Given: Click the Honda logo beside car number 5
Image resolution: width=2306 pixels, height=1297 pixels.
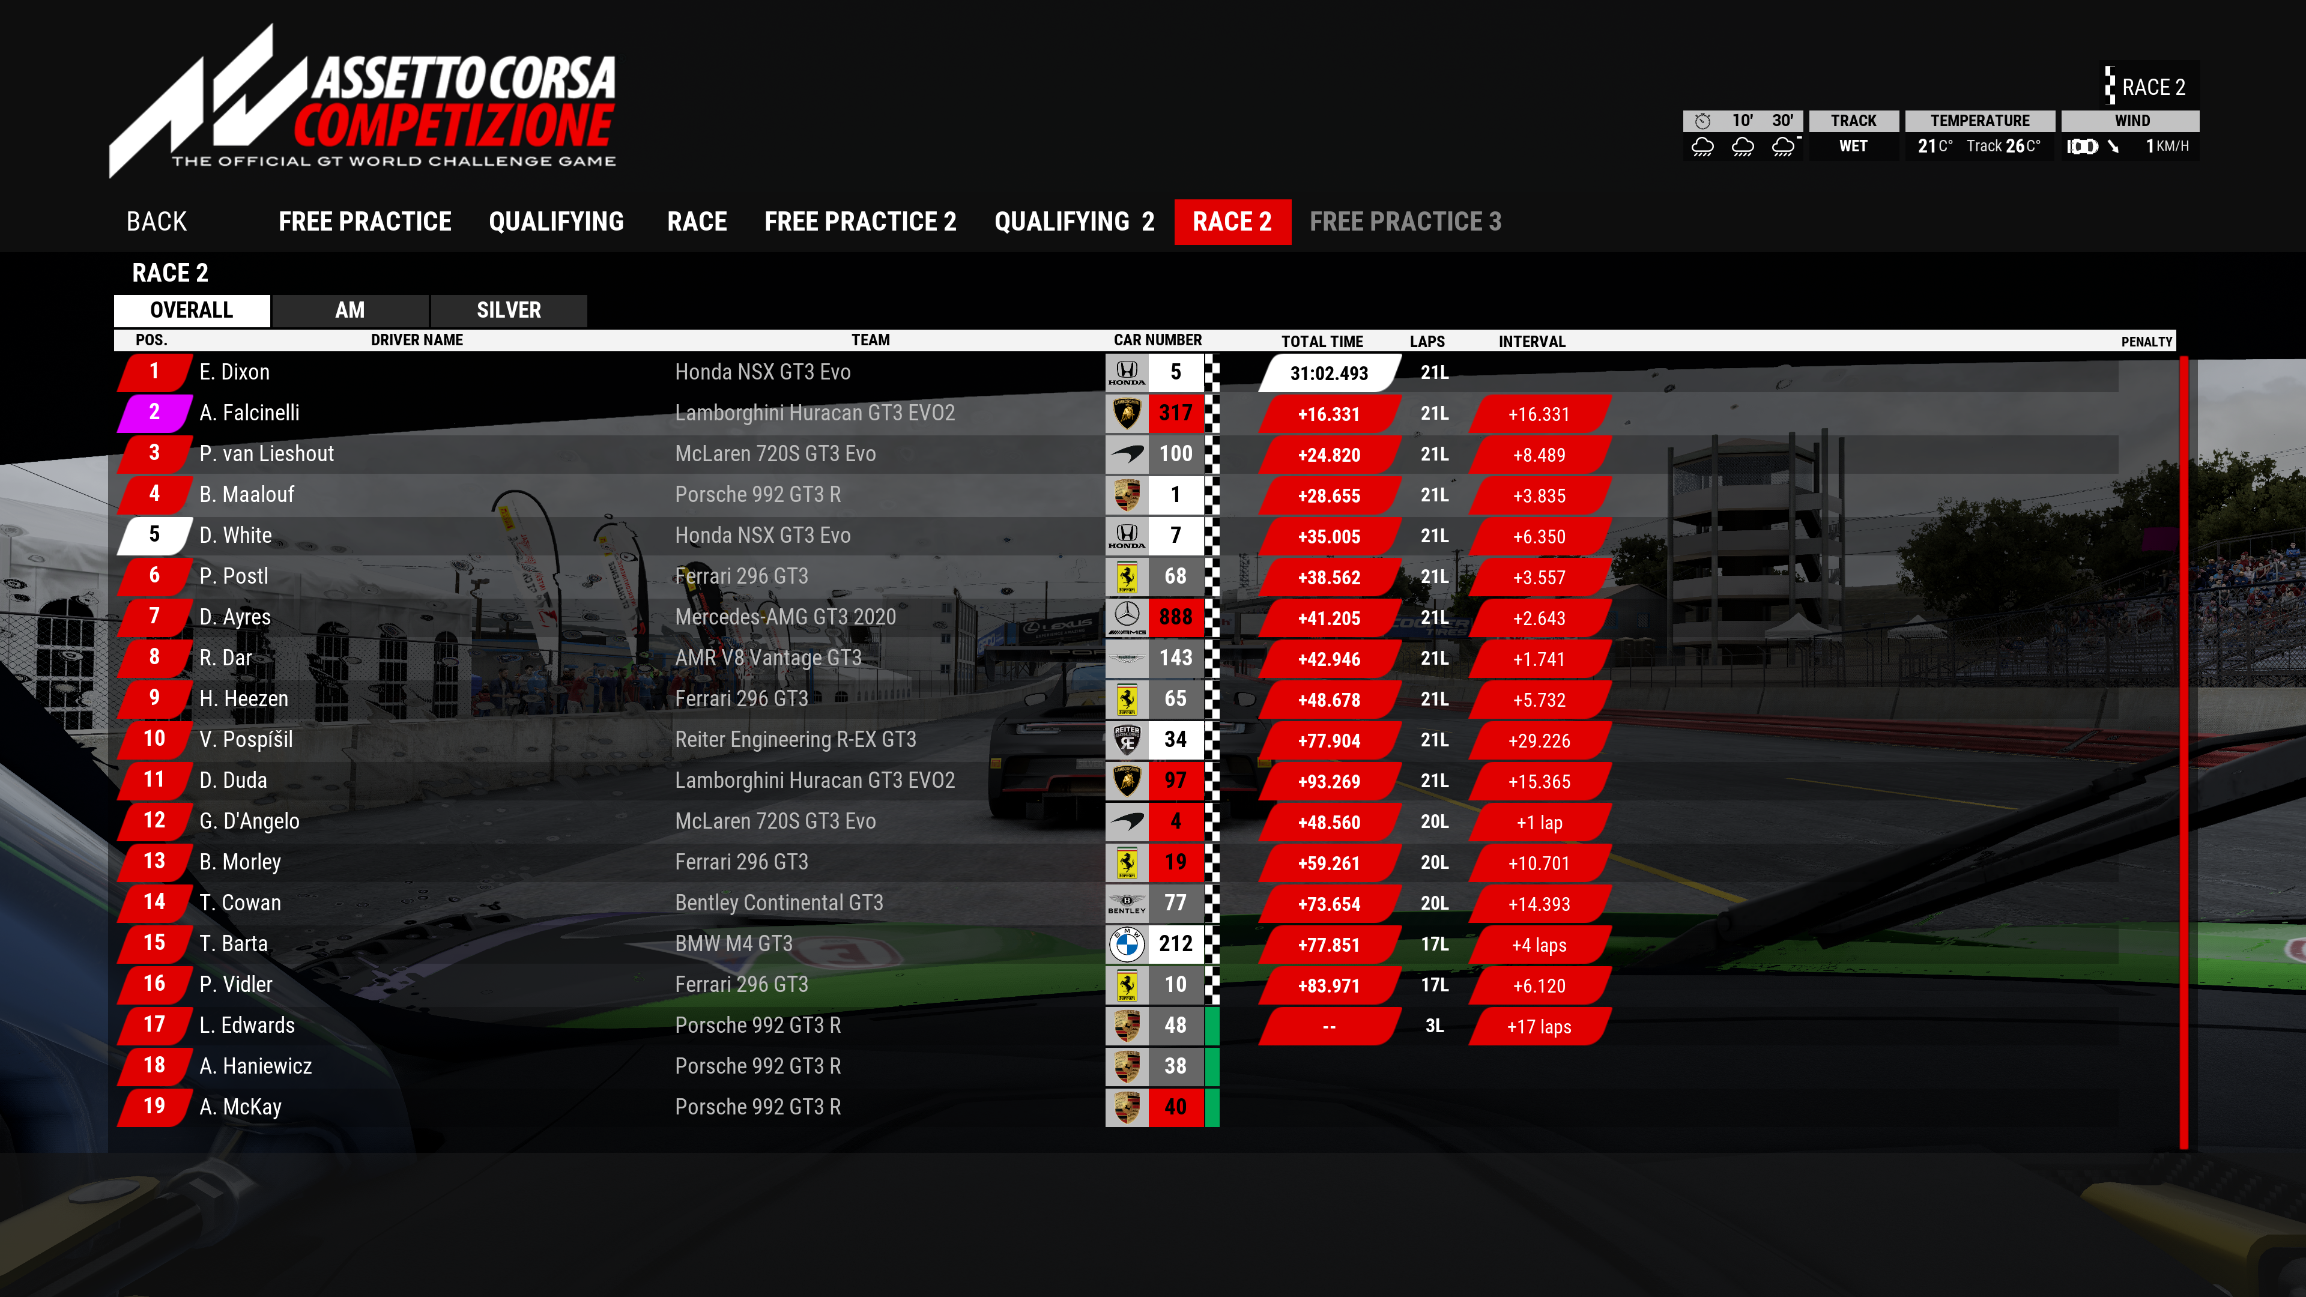Looking at the screenshot, I should pyautogui.click(x=1126, y=372).
